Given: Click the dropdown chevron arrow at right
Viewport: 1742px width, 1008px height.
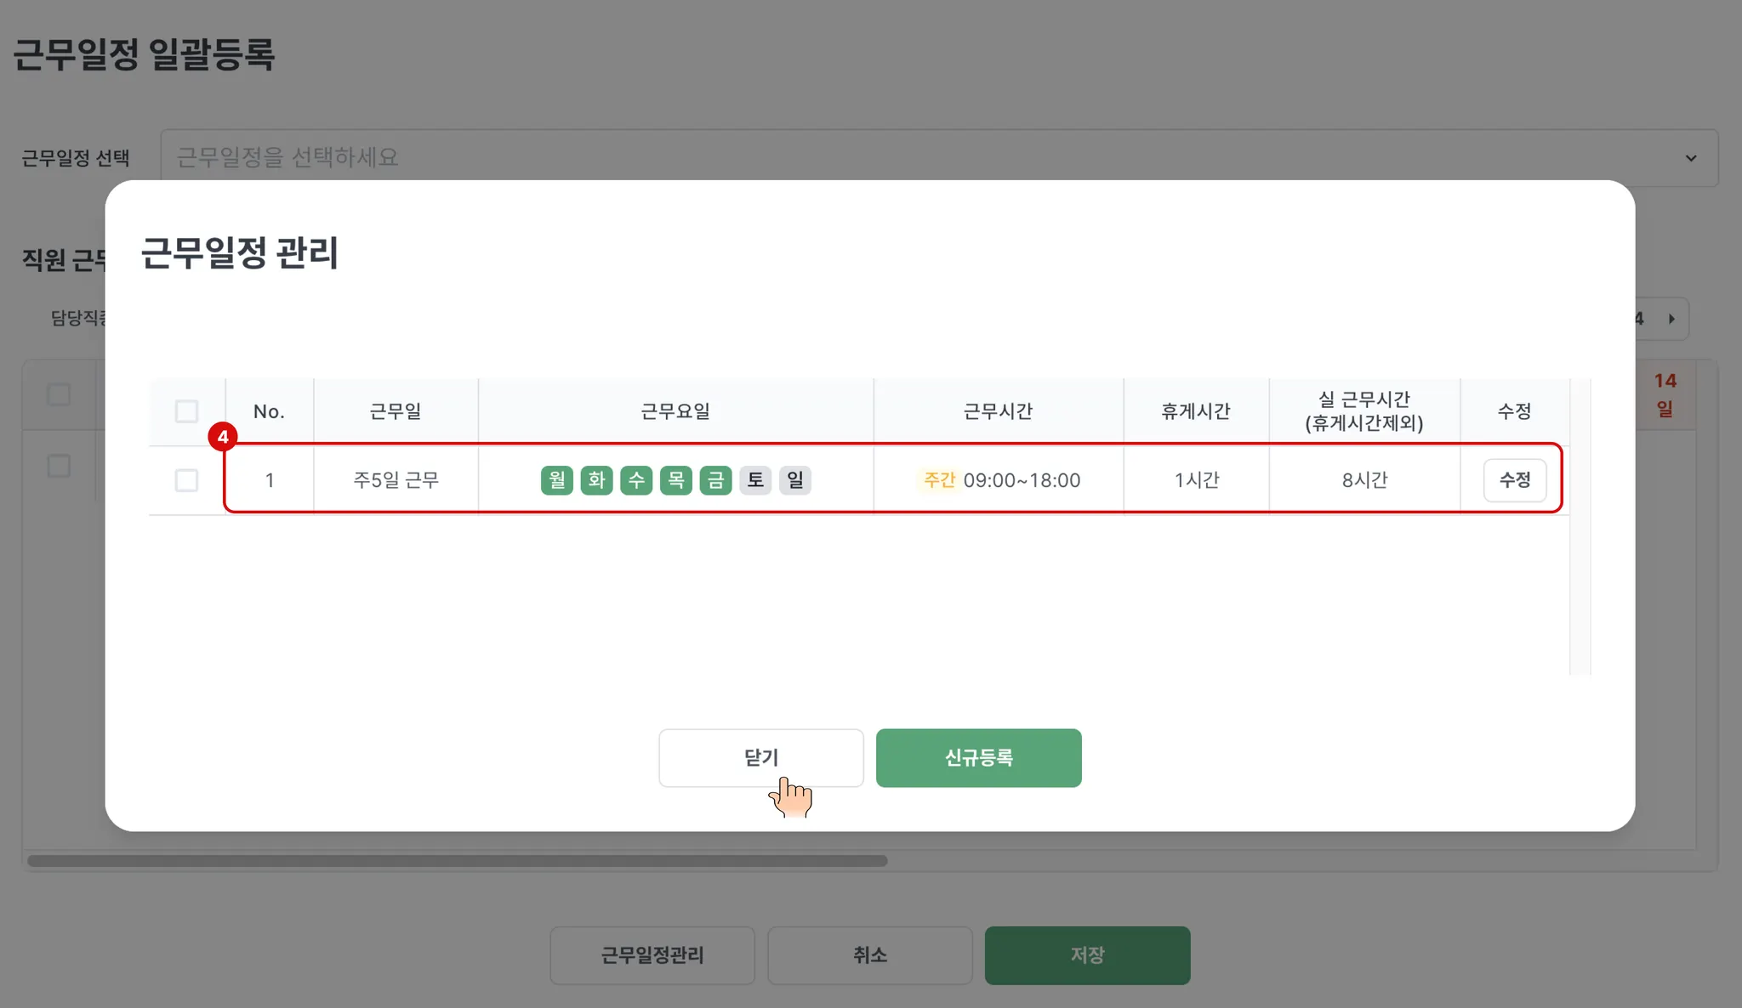Looking at the screenshot, I should 1691,158.
